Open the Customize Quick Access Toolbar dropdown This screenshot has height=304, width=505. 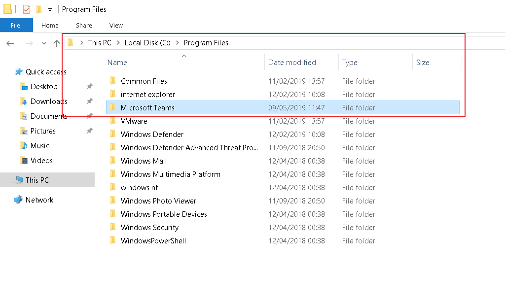[50, 9]
